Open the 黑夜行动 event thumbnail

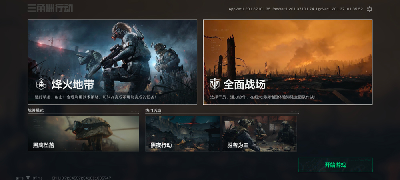coord(182,134)
